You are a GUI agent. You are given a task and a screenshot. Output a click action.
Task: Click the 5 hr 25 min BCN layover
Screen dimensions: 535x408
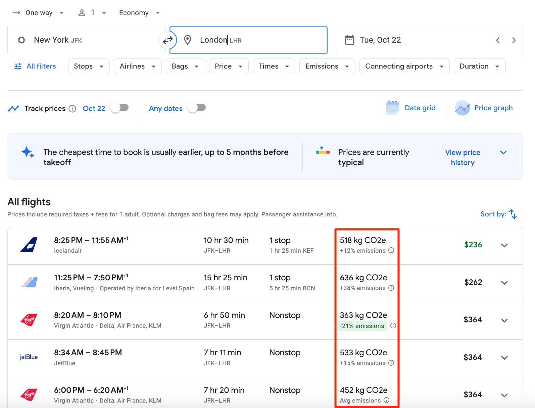click(x=292, y=288)
